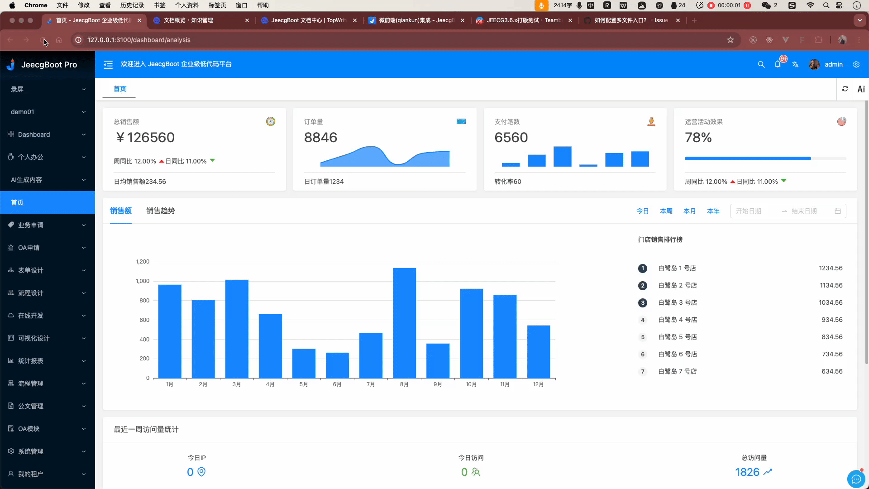Click the 本年 date filter option
The width and height of the screenshot is (869, 489).
[x=713, y=211]
